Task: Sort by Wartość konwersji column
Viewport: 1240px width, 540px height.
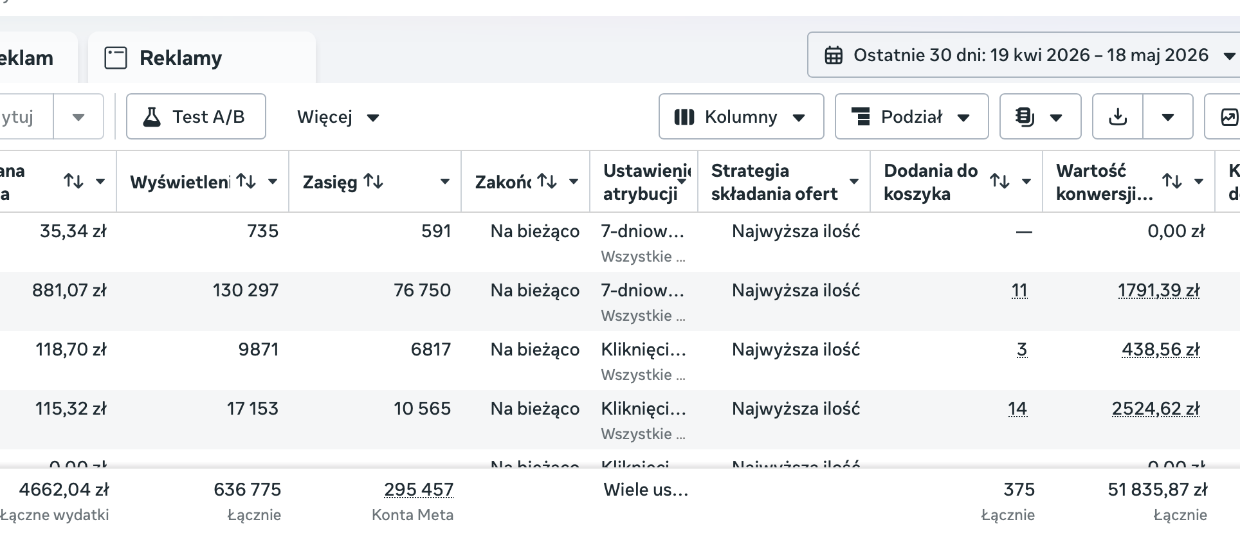Action: (1172, 182)
